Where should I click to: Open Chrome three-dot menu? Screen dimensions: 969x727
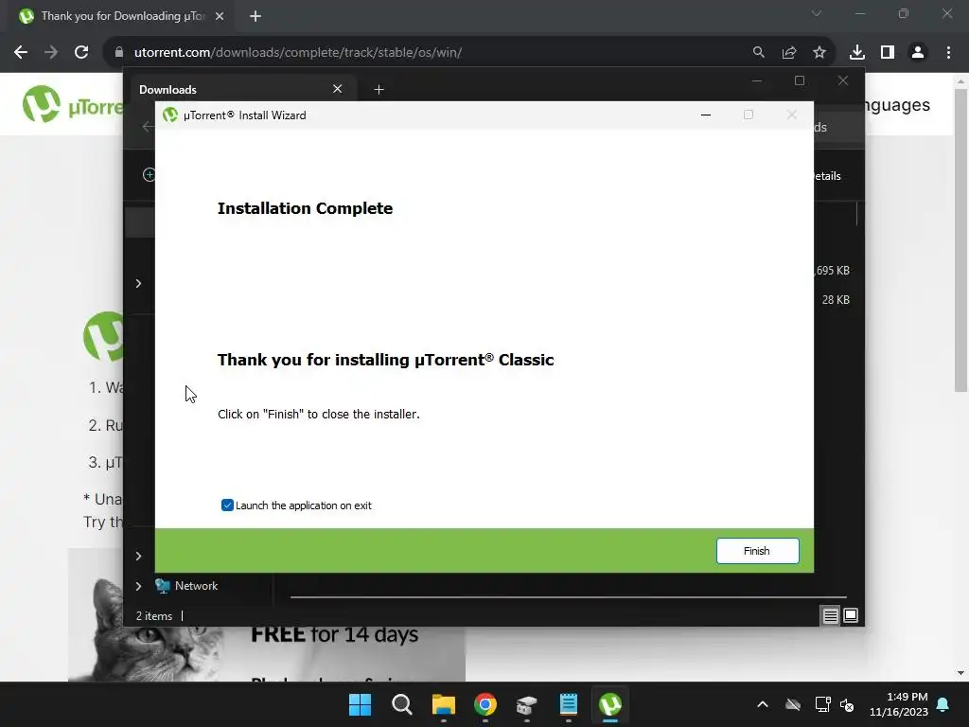(948, 53)
